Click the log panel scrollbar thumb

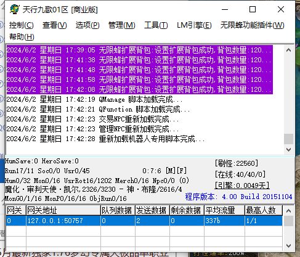[288, 139]
